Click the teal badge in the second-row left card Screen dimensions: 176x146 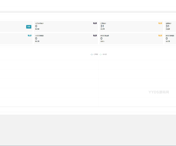[x=30, y=35]
